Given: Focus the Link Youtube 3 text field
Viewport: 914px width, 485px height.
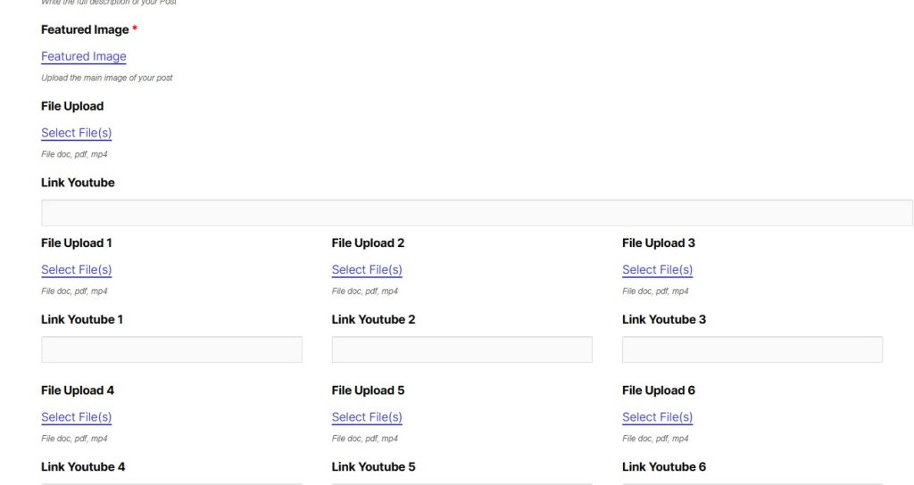Looking at the screenshot, I should click(752, 349).
